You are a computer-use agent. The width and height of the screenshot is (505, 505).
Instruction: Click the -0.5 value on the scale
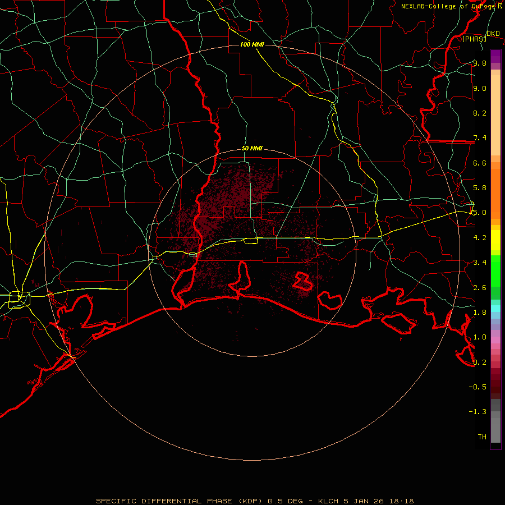[478, 387]
